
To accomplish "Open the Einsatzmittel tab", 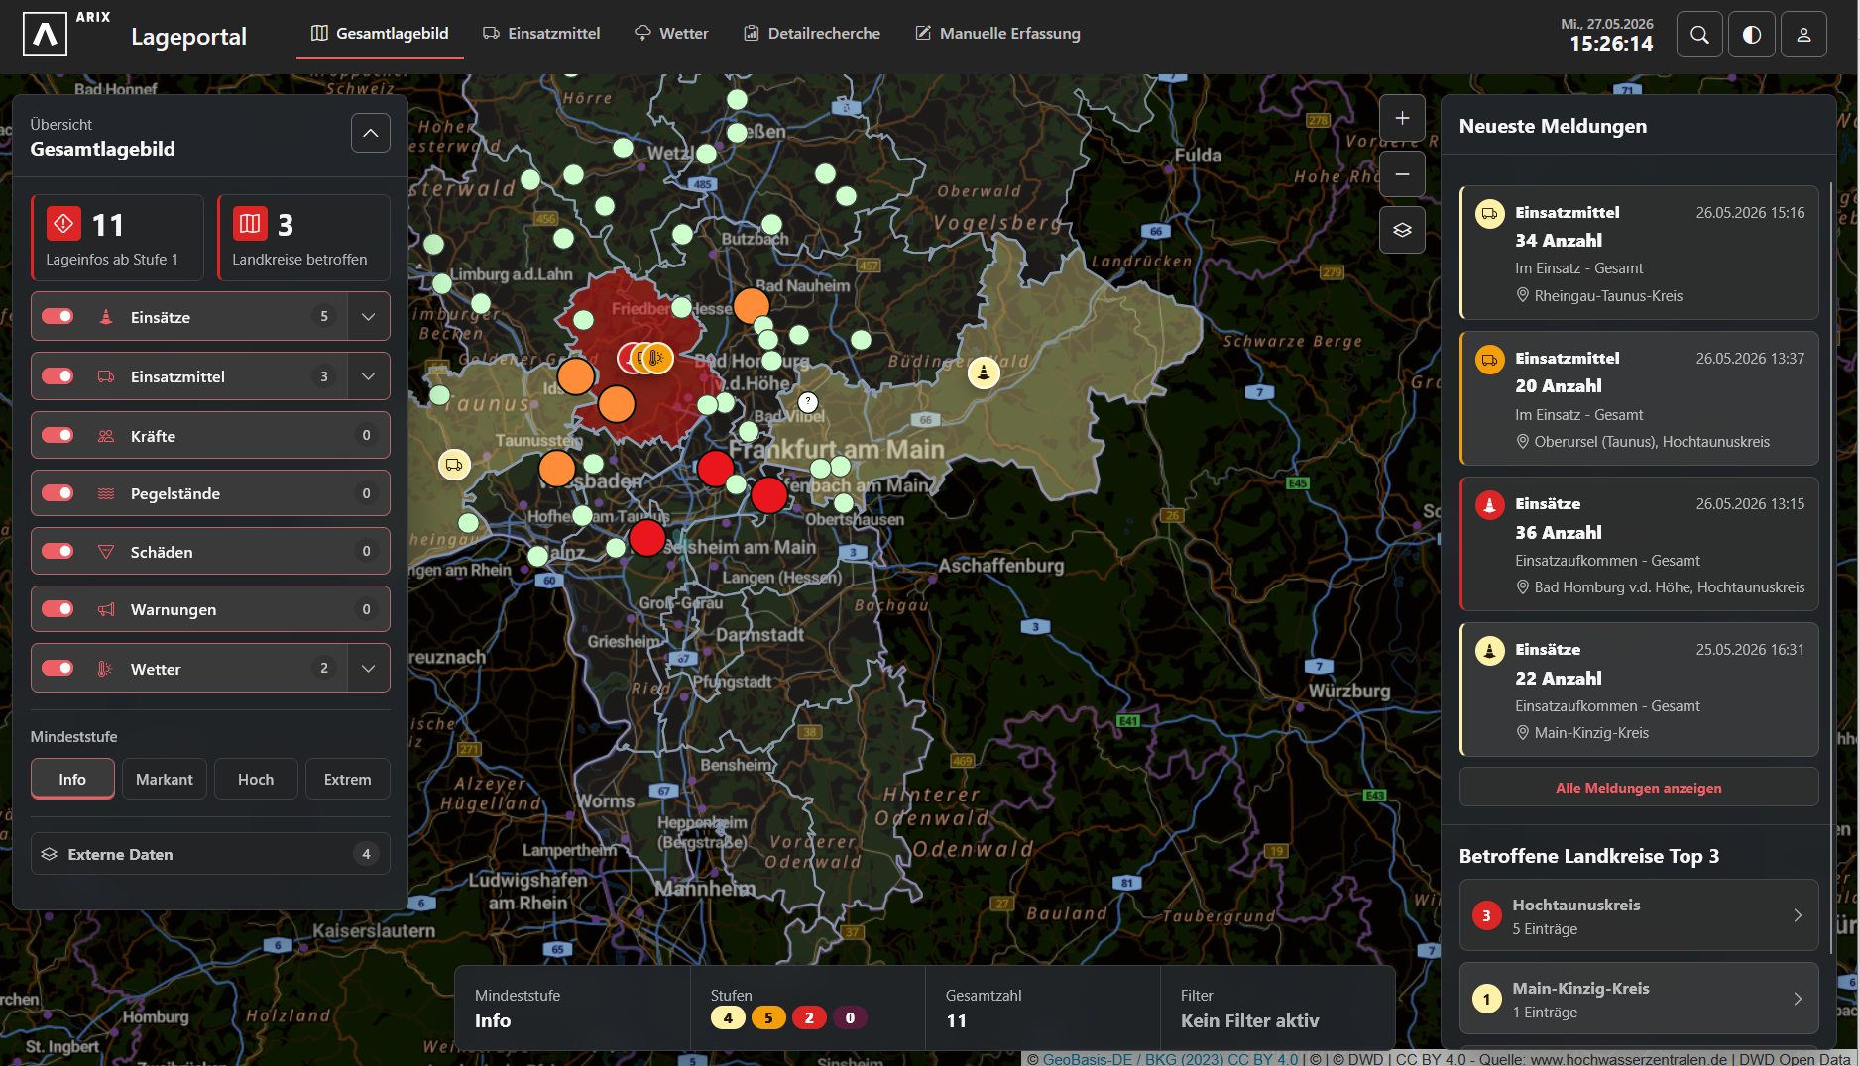I will pyautogui.click(x=541, y=34).
